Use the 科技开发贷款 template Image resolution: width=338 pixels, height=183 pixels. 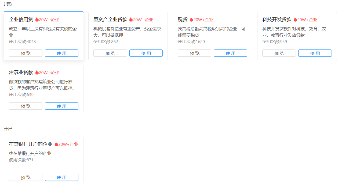click(x=315, y=53)
